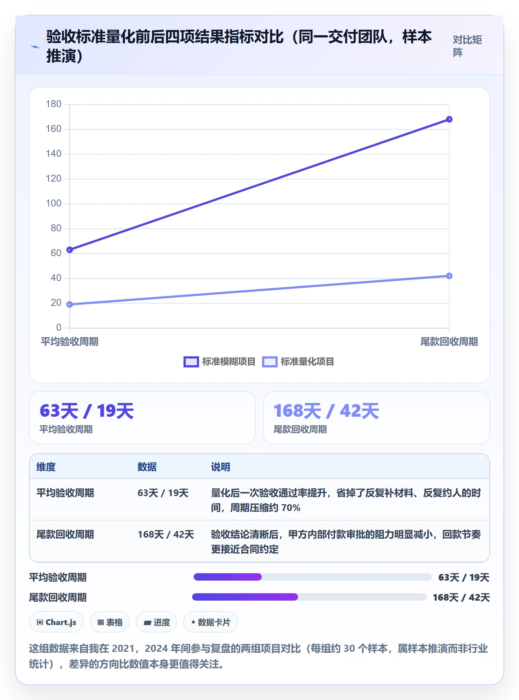
Task: Click the 平均验收周期 label beside the progress bar
Action: 58,577
